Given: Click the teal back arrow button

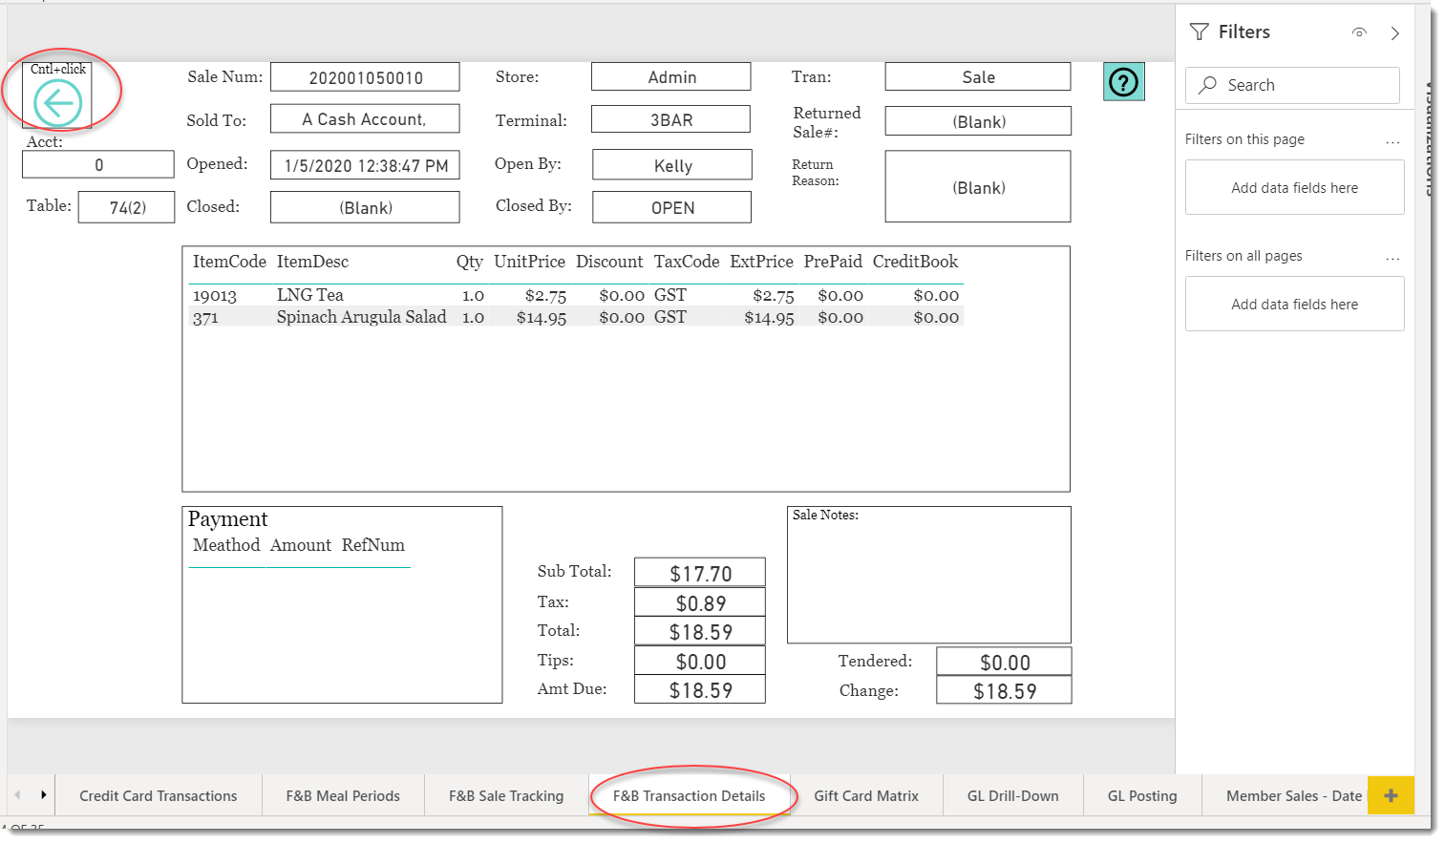Looking at the screenshot, I should pyautogui.click(x=57, y=103).
